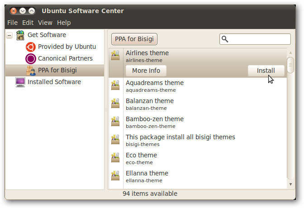
Task: Focus the search input field
Action: click(255, 39)
